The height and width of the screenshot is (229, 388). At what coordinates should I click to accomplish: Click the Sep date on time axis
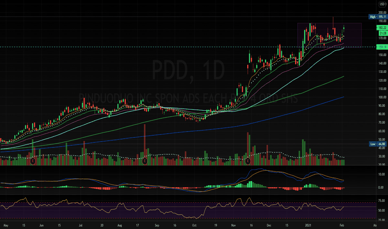click(x=157, y=225)
